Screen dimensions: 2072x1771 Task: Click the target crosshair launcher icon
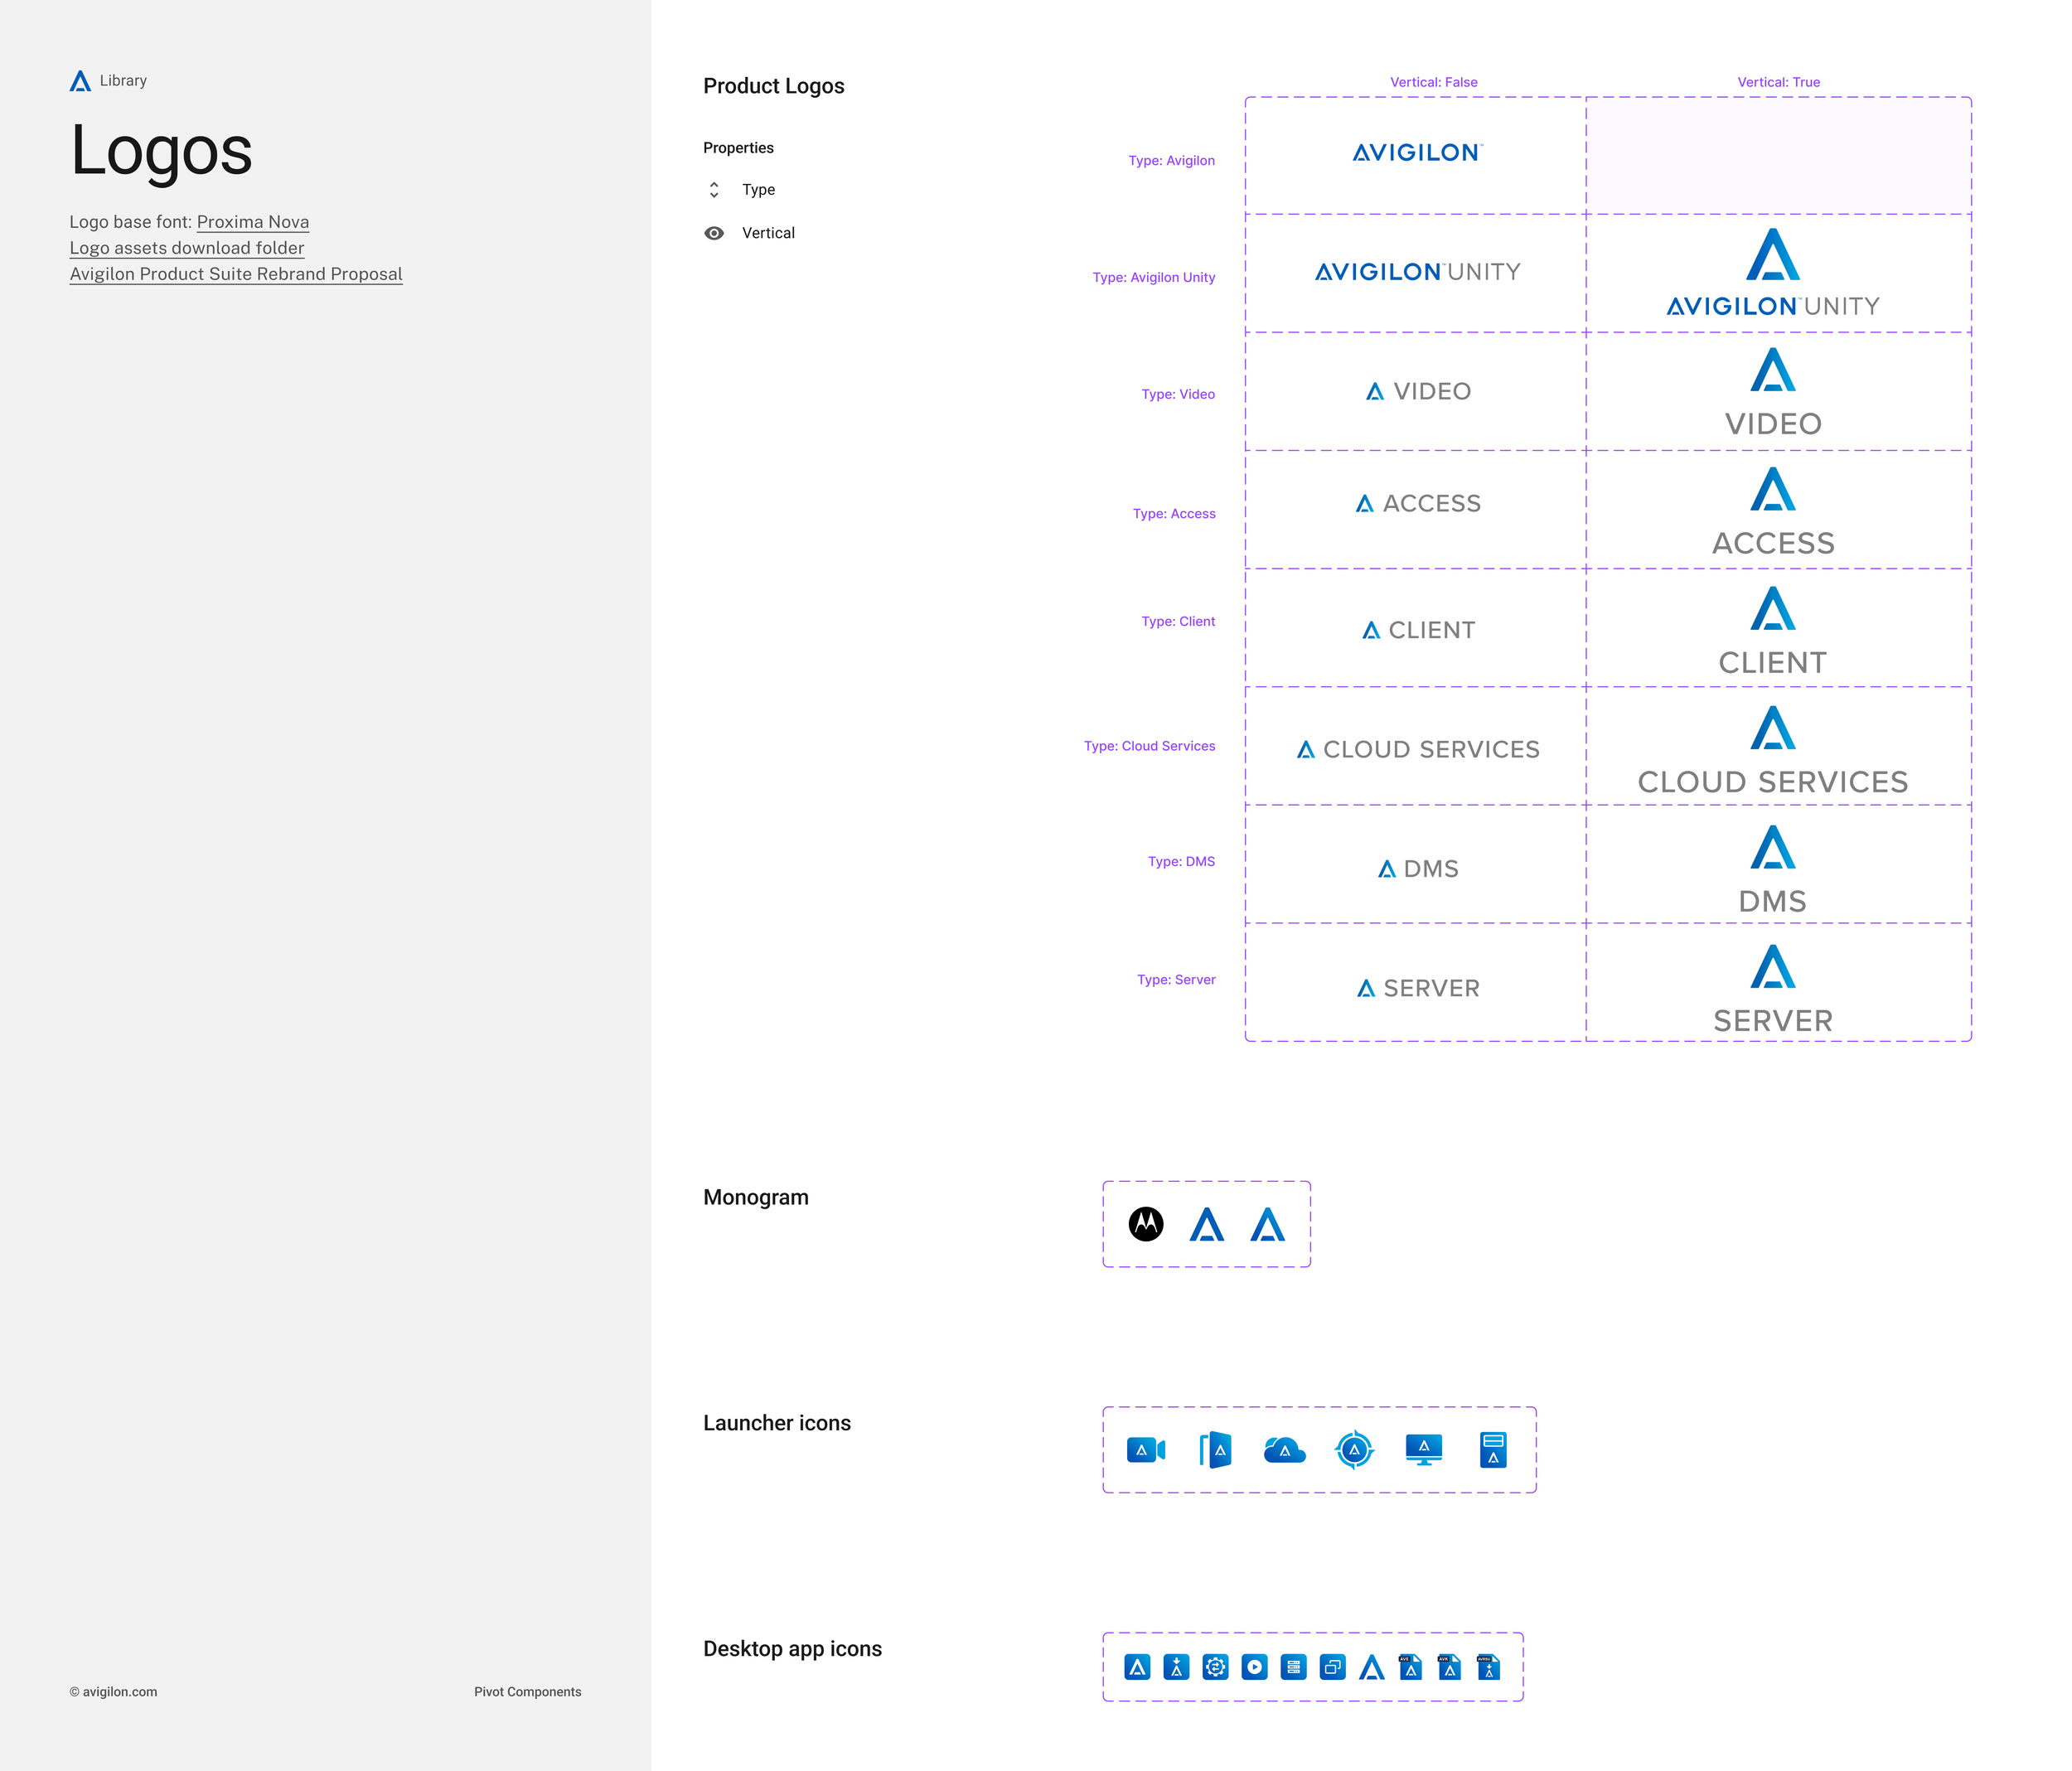tap(1354, 1449)
